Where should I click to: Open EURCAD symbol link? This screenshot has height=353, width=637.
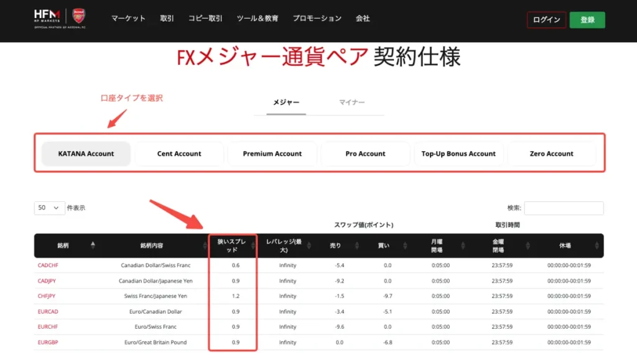(48, 311)
